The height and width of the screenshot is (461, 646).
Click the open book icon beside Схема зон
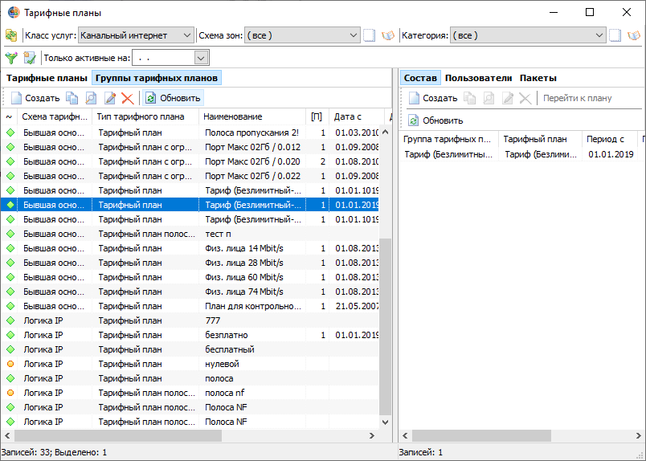(388, 35)
